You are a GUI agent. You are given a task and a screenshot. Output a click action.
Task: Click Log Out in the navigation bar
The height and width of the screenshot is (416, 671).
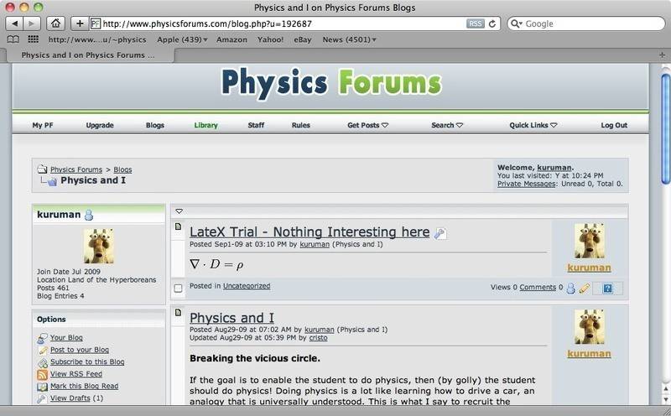pyautogui.click(x=614, y=125)
